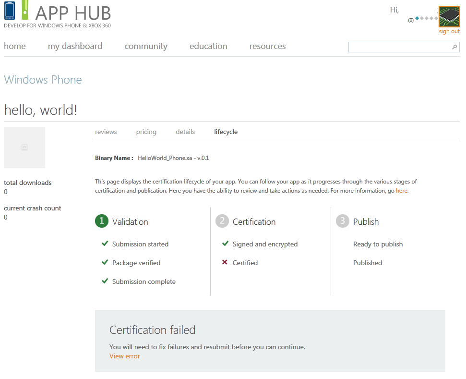Image resolution: width=466 pixels, height=379 pixels.
Task: Click the 'Package verified' status text
Action: point(136,263)
